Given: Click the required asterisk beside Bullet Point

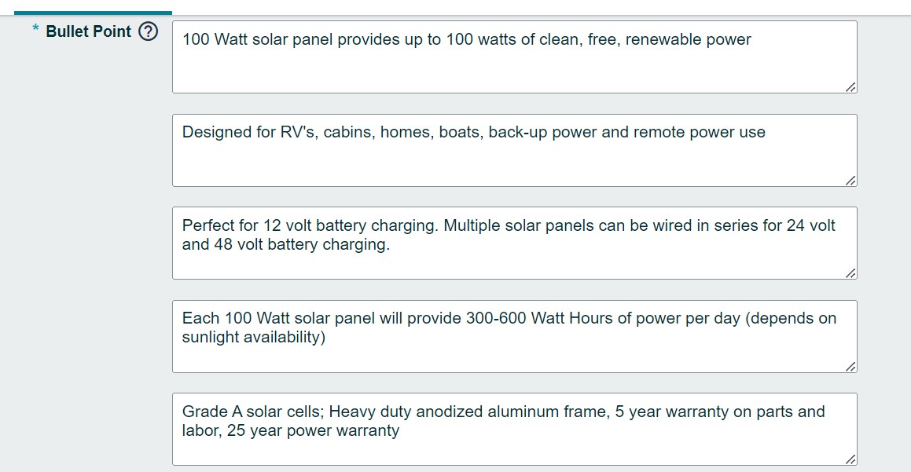Looking at the screenshot, I should coord(36,28).
